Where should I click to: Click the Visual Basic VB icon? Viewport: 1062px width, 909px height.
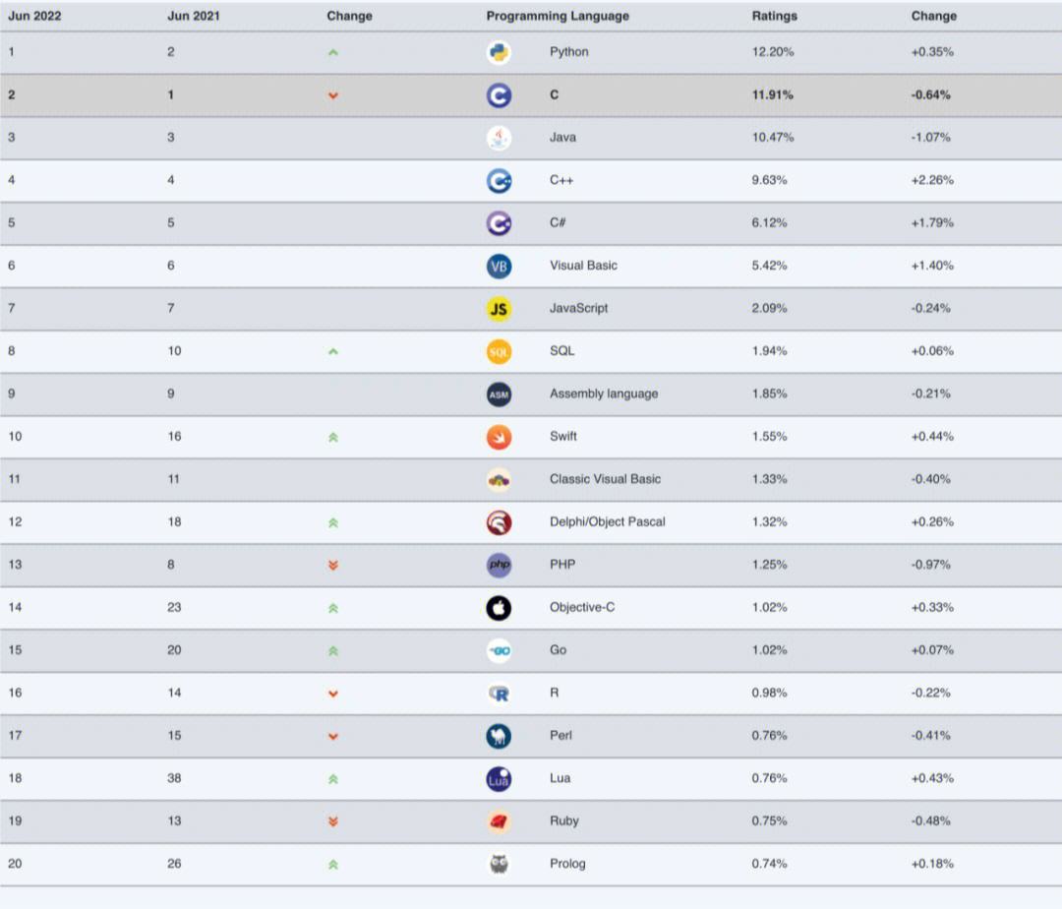499,266
